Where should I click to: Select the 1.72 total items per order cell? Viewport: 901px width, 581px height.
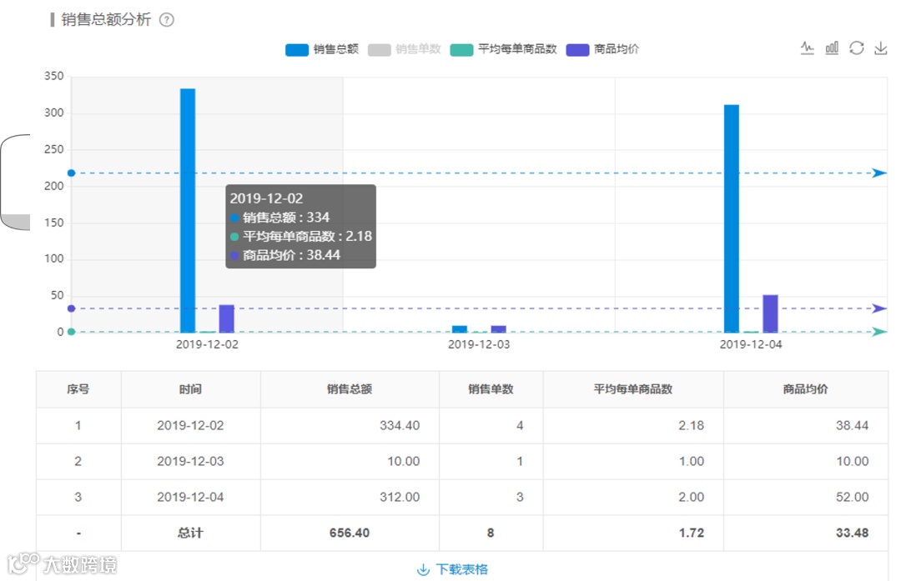[632, 533]
